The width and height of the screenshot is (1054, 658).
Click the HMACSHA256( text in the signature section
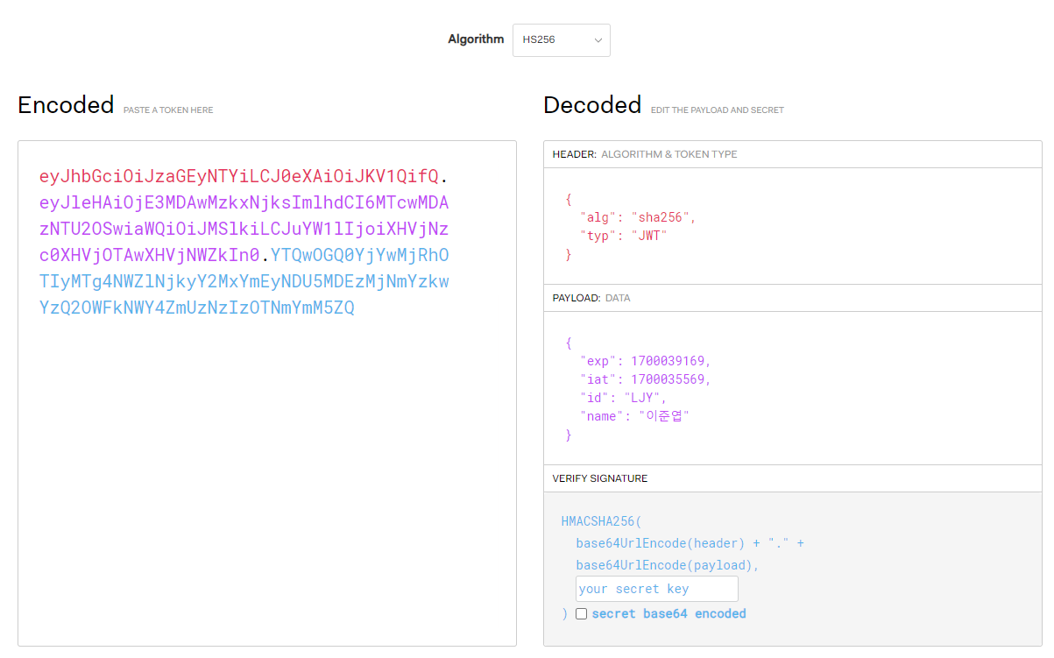click(601, 521)
